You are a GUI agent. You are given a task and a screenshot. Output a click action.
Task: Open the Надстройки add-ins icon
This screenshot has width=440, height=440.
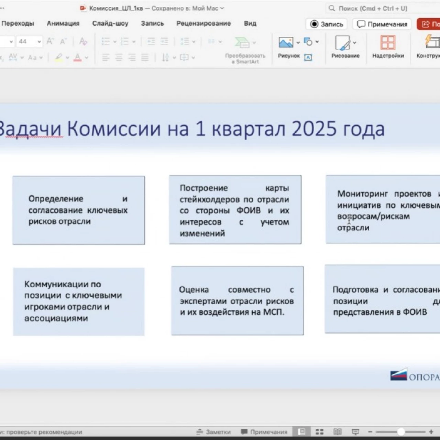(x=388, y=43)
